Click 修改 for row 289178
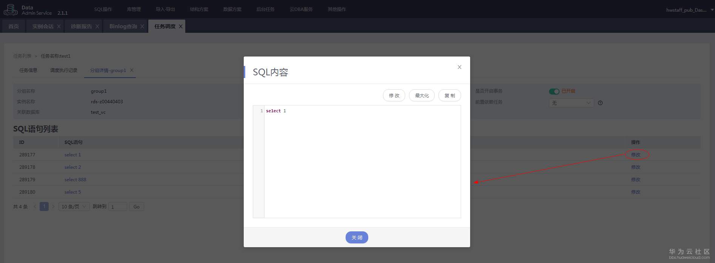Image resolution: width=715 pixels, height=263 pixels. click(636, 167)
